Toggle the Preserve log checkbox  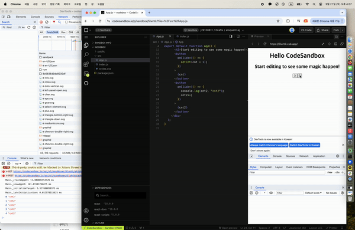66,22
